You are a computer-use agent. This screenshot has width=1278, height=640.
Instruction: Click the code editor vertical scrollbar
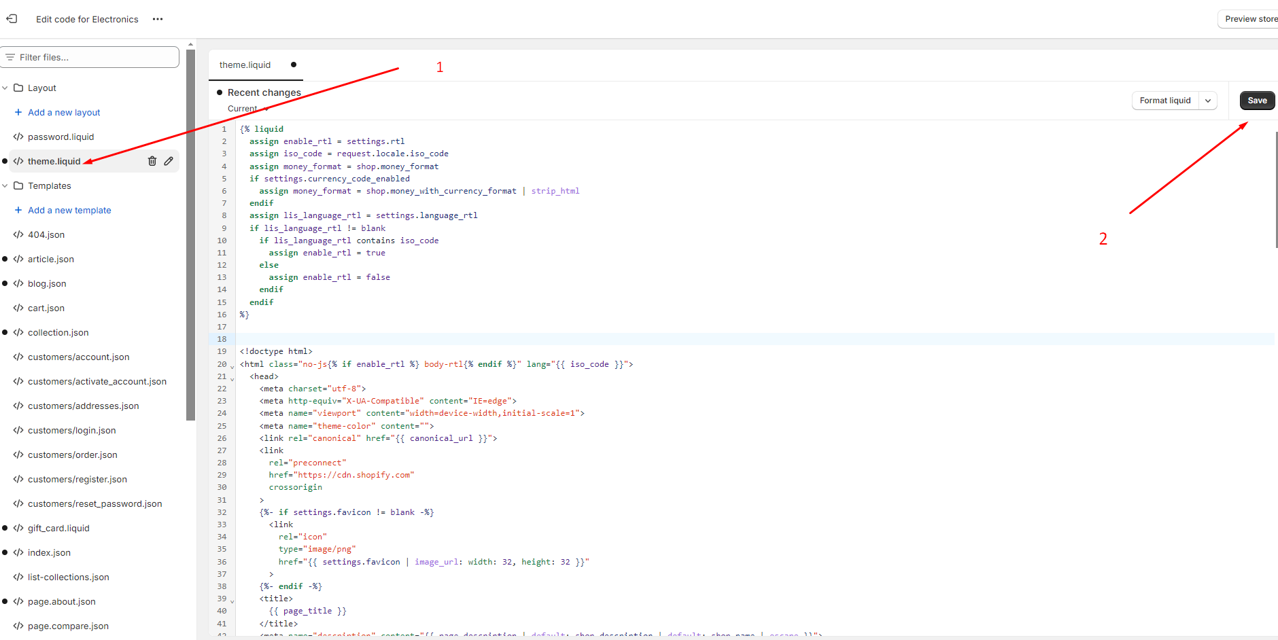point(1276,190)
